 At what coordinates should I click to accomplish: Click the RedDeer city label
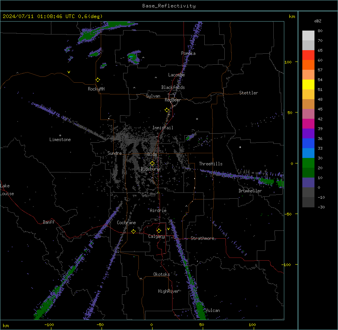(x=173, y=100)
